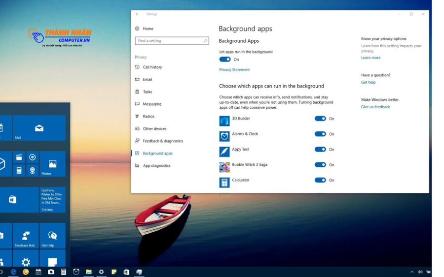Screen dimensions: 444x277
Task: Open the Privacy Statement link
Action: (234, 70)
